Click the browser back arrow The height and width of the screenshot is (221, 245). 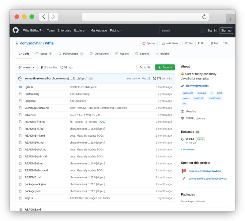point(43,17)
